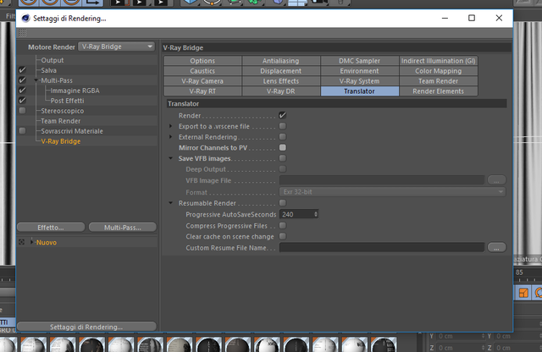Switch to the Caustics tab
The image size is (542, 352).
coord(202,71)
